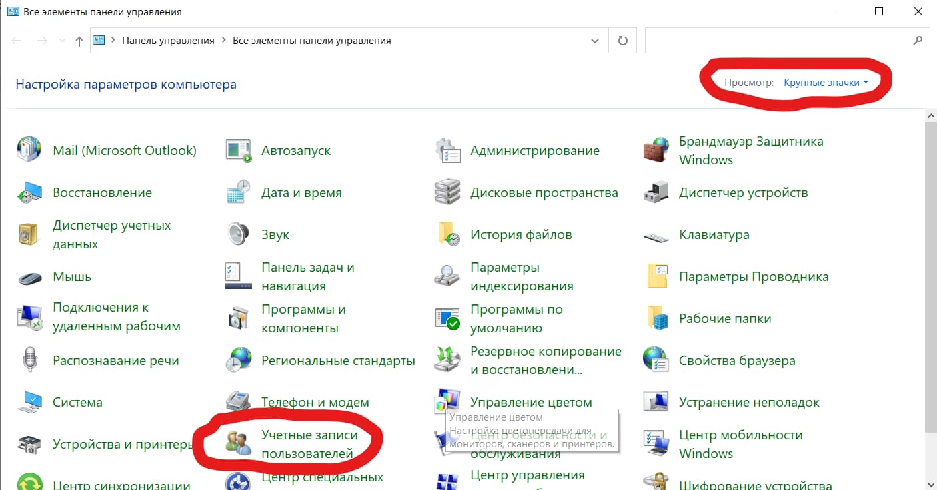Click the Refresh button

point(622,40)
